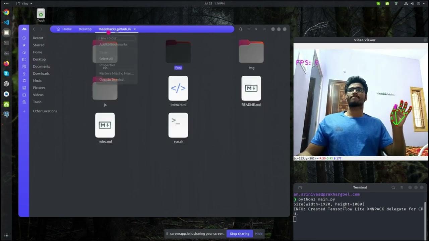Open Activities dots in the top bar
This screenshot has width=429, height=241.
6,3
